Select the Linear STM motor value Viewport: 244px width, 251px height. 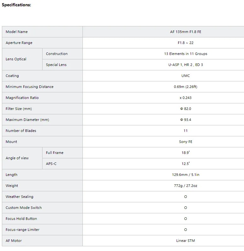pyautogui.click(x=185, y=241)
